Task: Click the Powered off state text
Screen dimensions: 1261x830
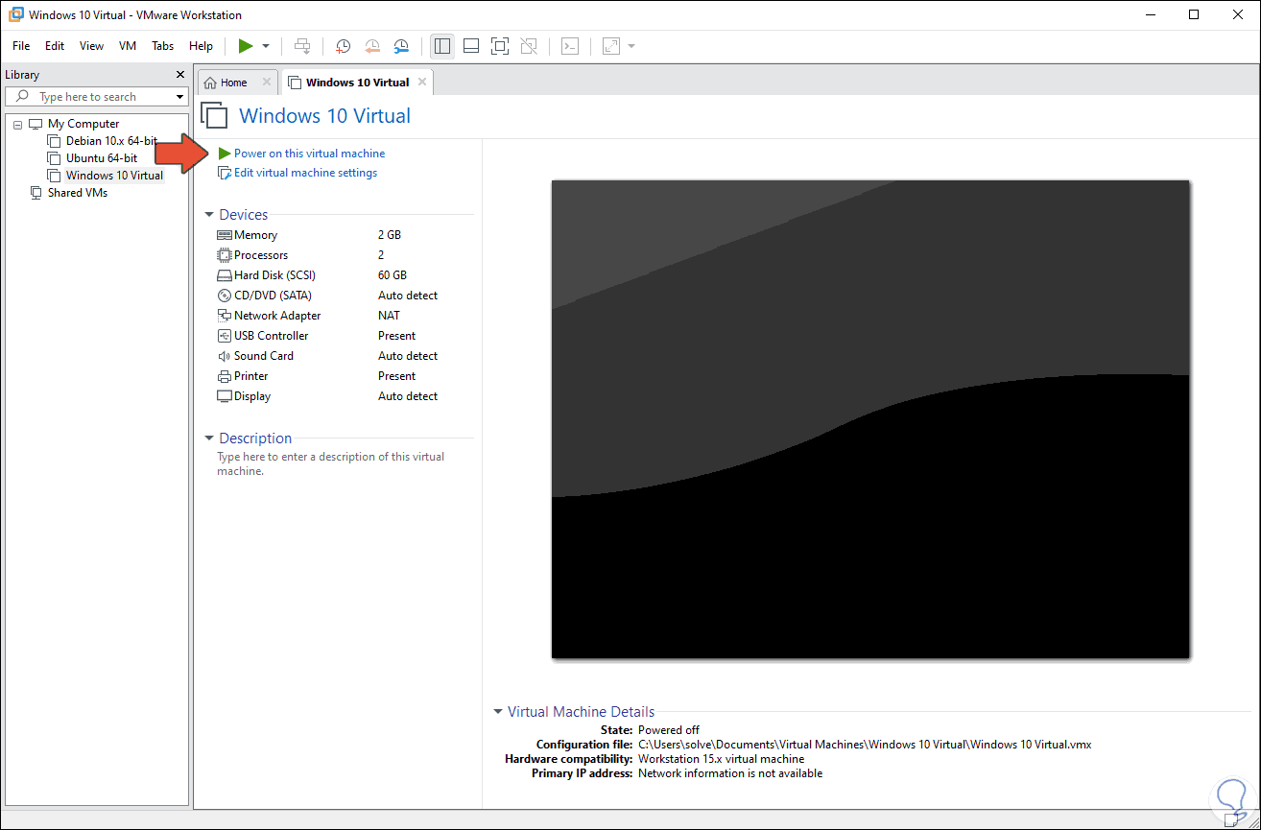Action: pyautogui.click(x=669, y=730)
